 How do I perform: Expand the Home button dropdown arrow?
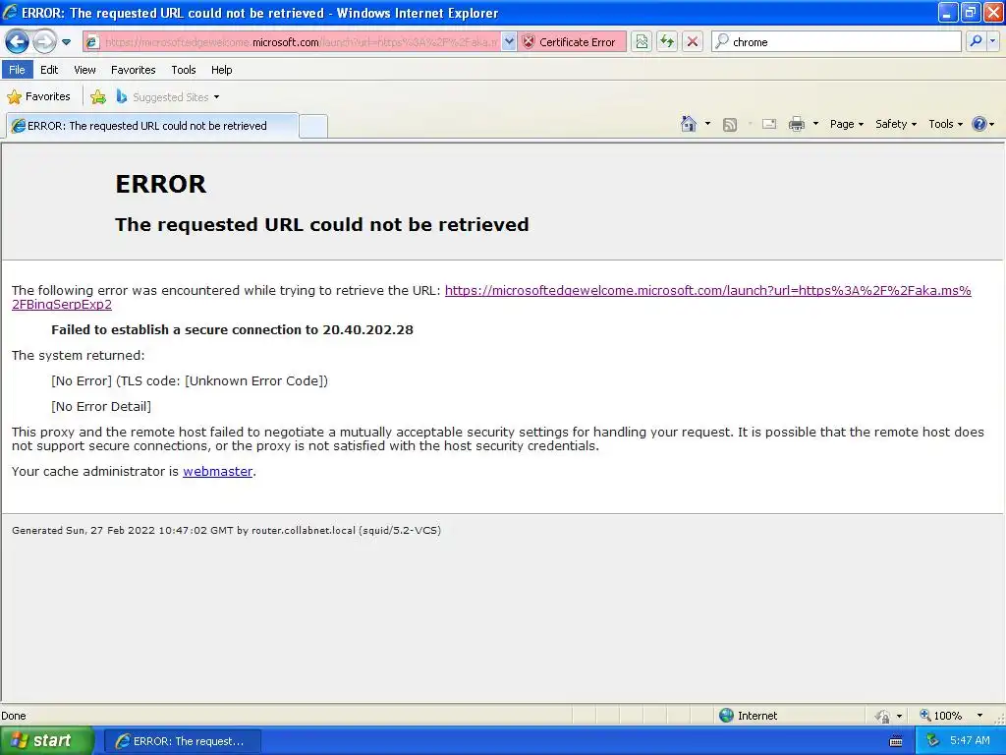tap(707, 124)
